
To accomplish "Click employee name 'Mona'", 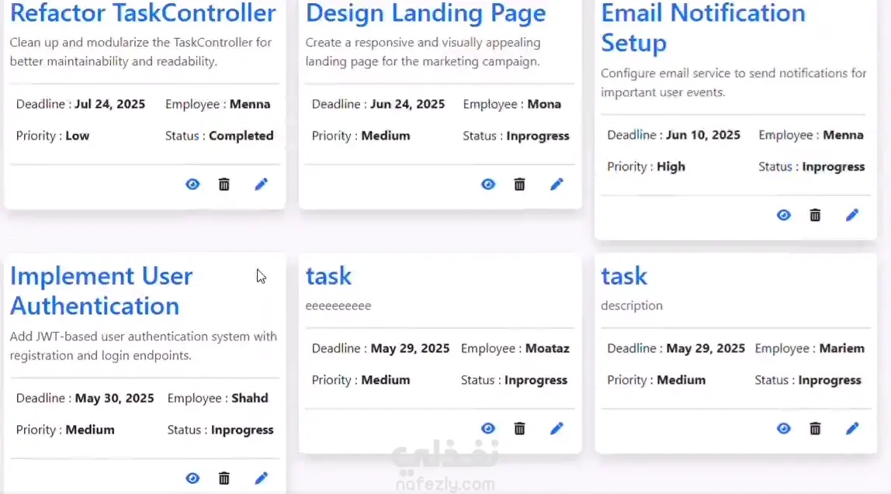I will [x=544, y=104].
